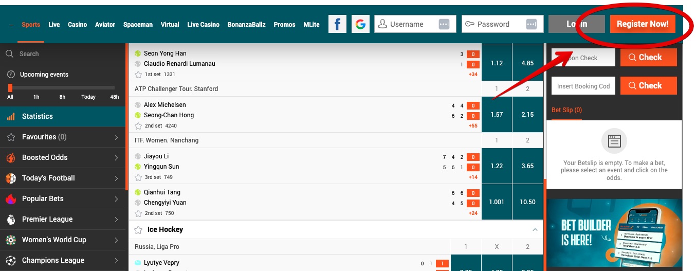Expand Today's Football chevron arrow
The width and height of the screenshot is (696, 271).
pos(116,178)
